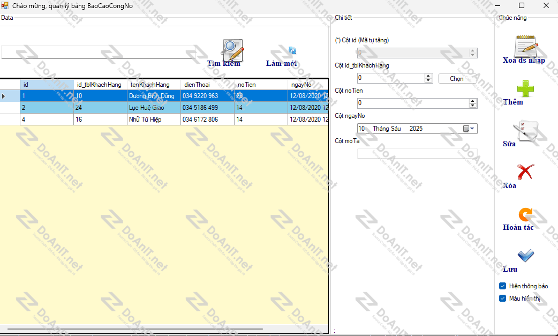
Task: Click the Hoàn tác label
Action: click(x=518, y=227)
